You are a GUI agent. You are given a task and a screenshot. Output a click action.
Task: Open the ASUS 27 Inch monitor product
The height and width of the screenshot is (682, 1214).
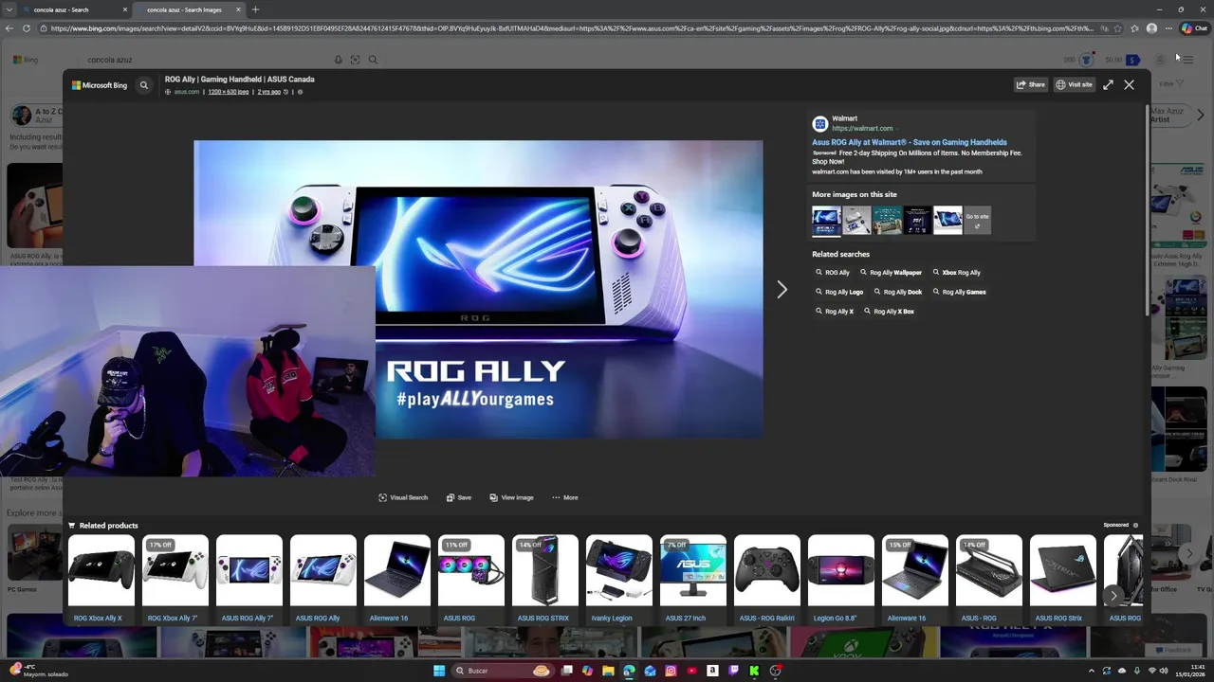(692, 578)
